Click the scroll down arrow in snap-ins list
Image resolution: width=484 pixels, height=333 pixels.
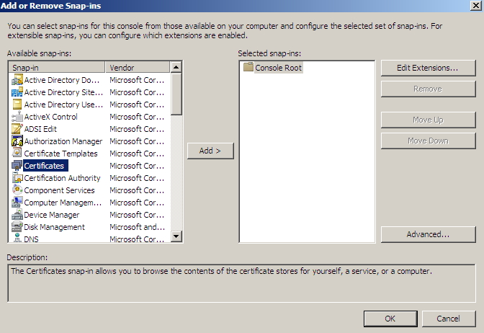176,236
